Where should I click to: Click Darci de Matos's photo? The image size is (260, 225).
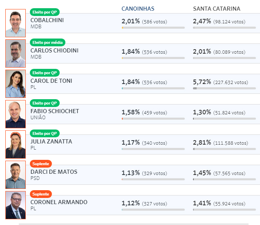coord(16,175)
